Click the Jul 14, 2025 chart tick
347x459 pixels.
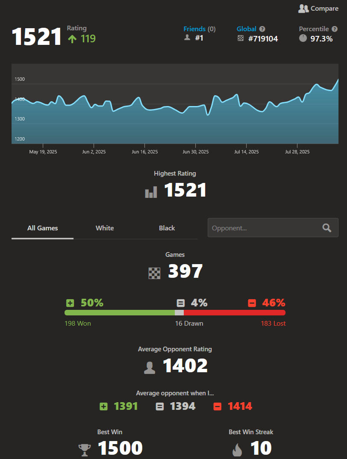[246, 146]
